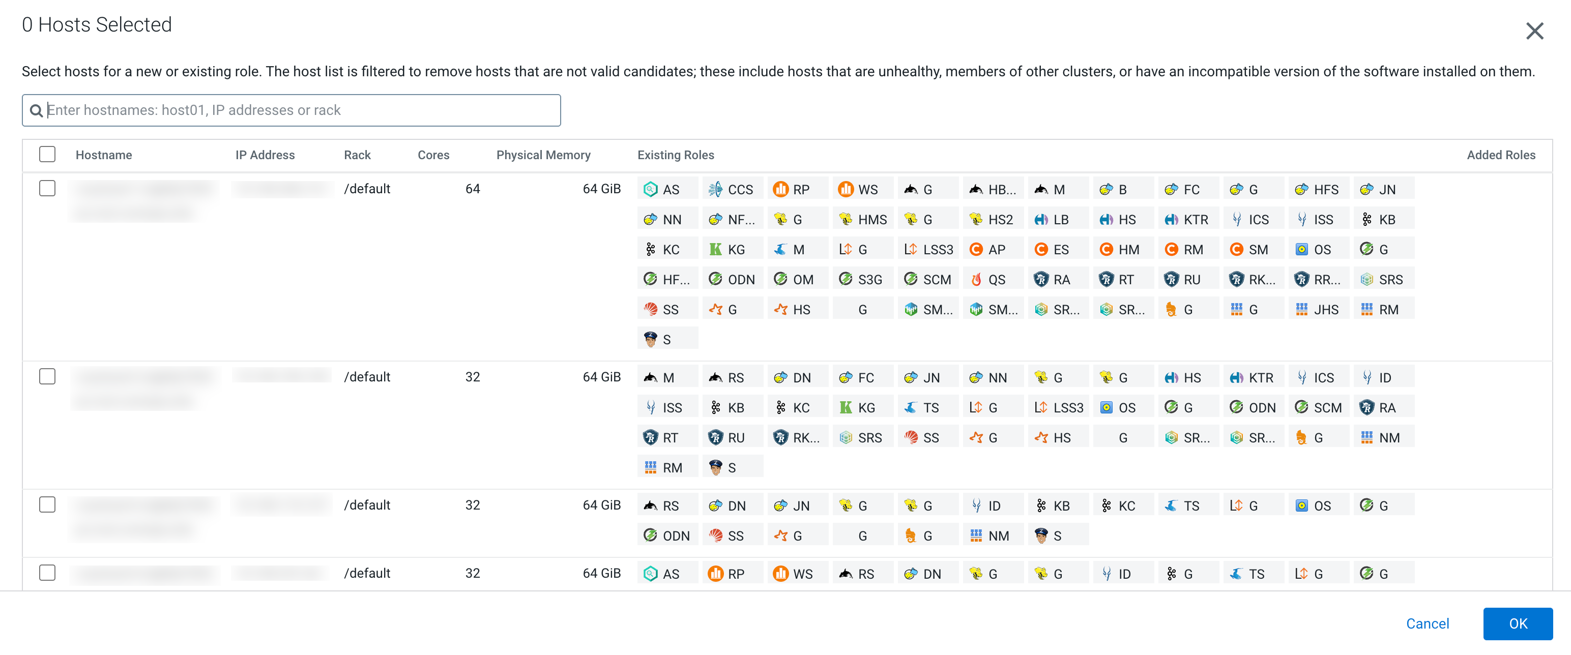Click the CCS-adjacent RP role icon in first row
Image resolution: width=1571 pixels, height=655 pixels.
click(x=780, y=189)
